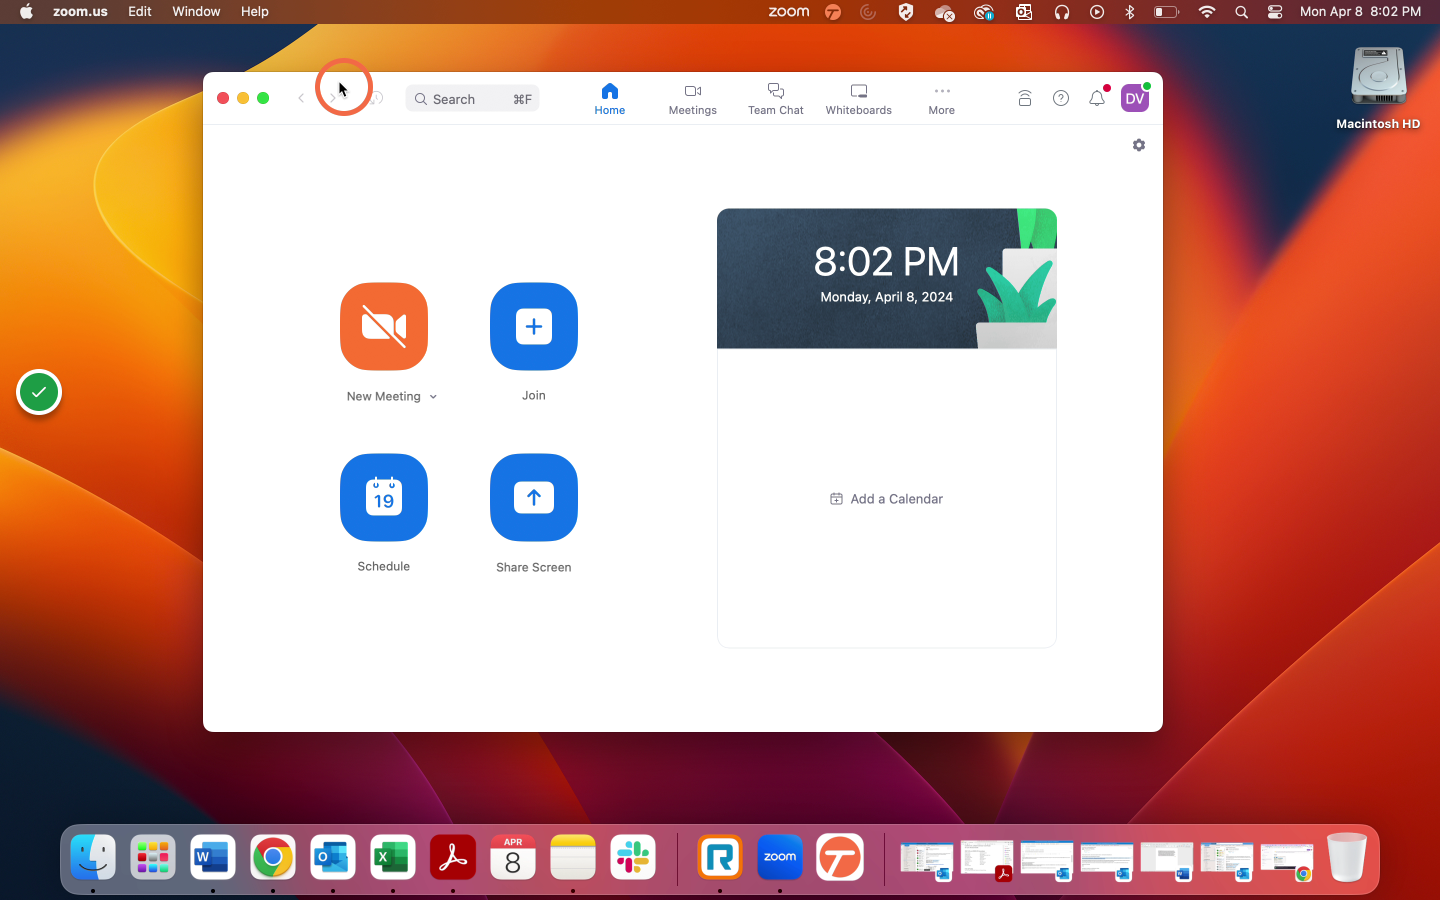Open notifications bell icon
The width and height of the screenshot is (1440, 900).
pos(1096,98)
